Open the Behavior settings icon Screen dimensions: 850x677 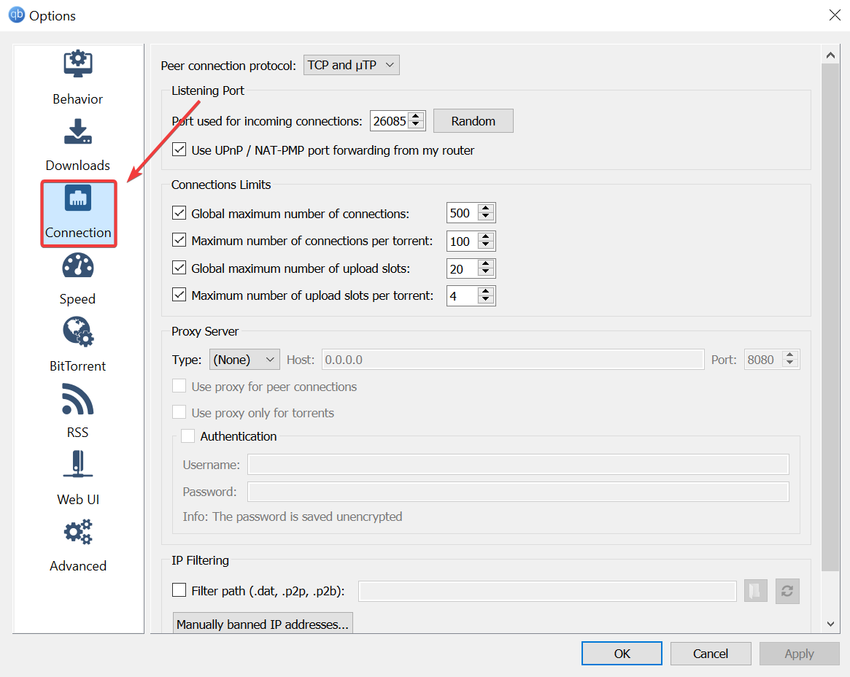77,63
